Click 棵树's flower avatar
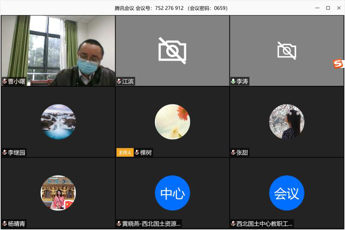The height and width of the screenshot is (230, 345). click(172, 122)
